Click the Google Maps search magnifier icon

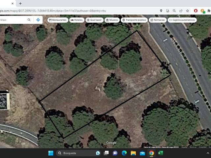click(29, 20)
